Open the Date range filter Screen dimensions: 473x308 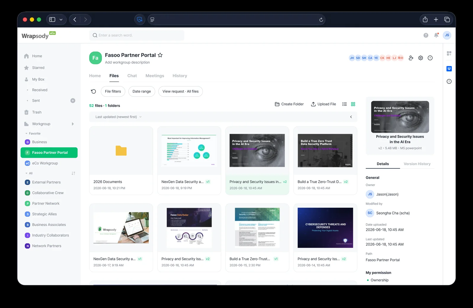(x=142, y=91)
